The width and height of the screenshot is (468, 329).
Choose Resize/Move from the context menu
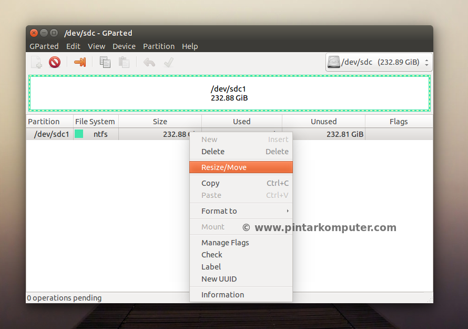(241, 167)
